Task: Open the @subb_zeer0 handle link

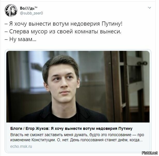Action: (32, 13)
